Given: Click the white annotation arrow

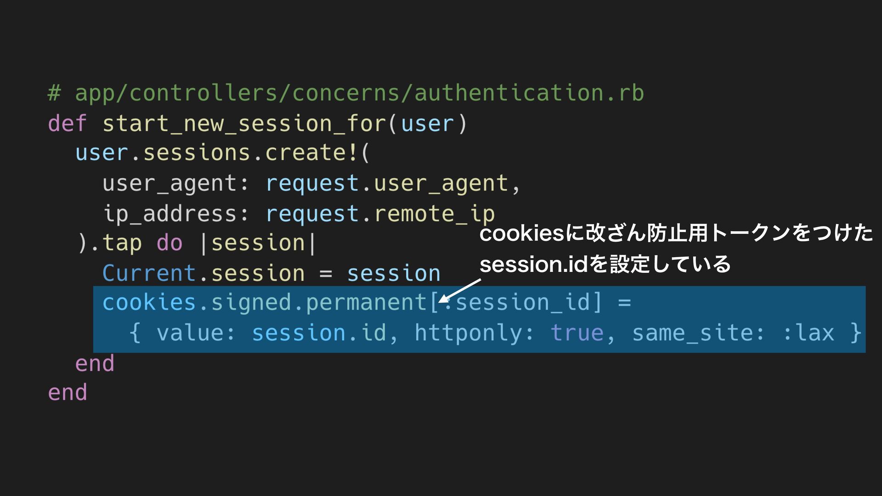Looking at the screenshot, I should pyautogui.click(x=459, y=290).
